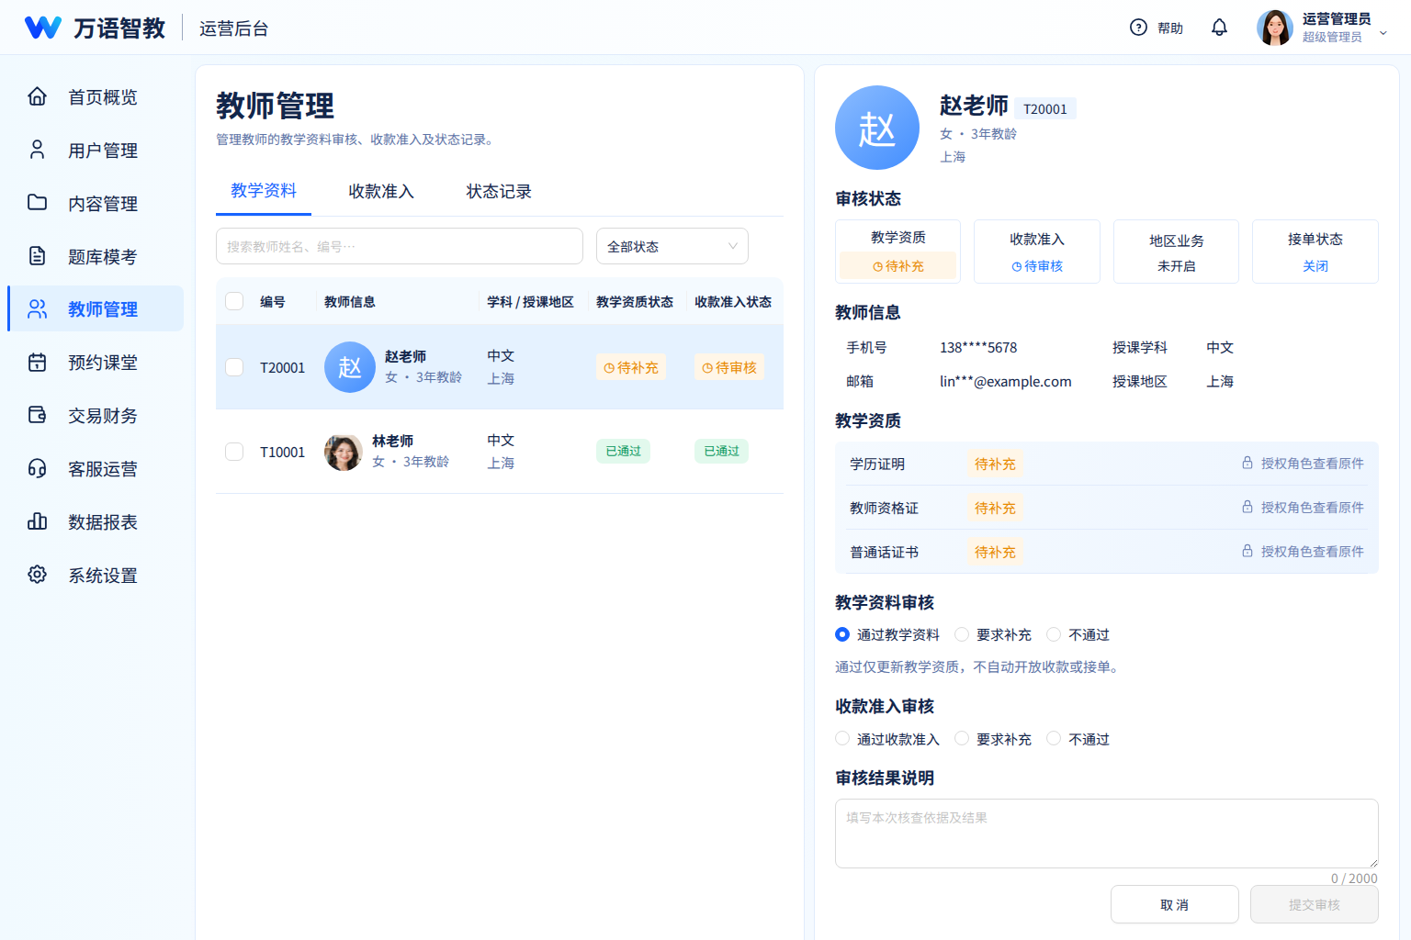The image size is (1411, 940).
Task: Open the help question-mark icon
Action: 1138,28
